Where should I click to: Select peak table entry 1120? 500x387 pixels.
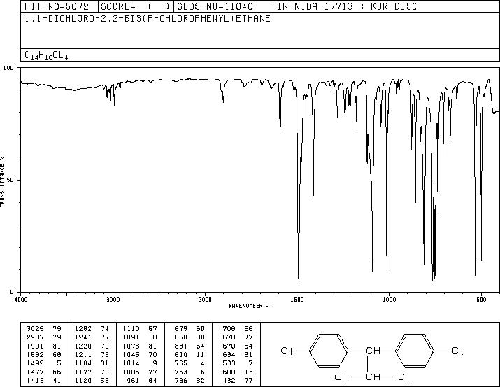coord(83,380)
